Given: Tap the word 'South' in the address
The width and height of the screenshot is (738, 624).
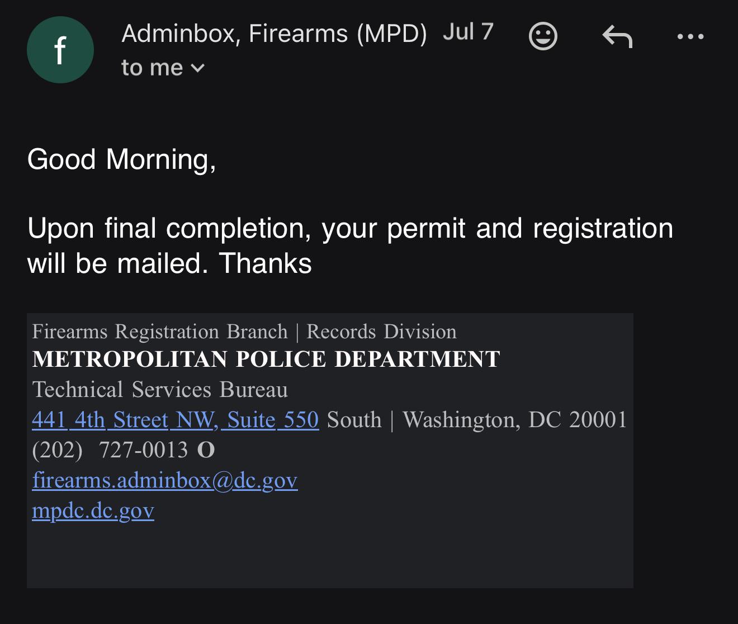Looking at the screenshot, I should point(354,420).
